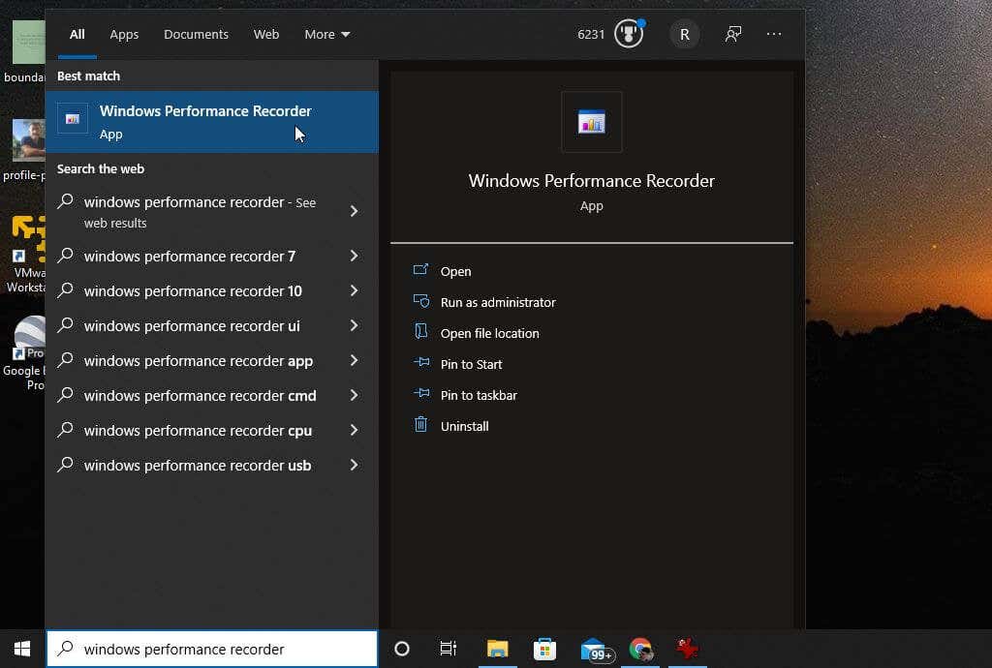Open the More filter dropdown

pyautogui.click(x=326, y=34)
